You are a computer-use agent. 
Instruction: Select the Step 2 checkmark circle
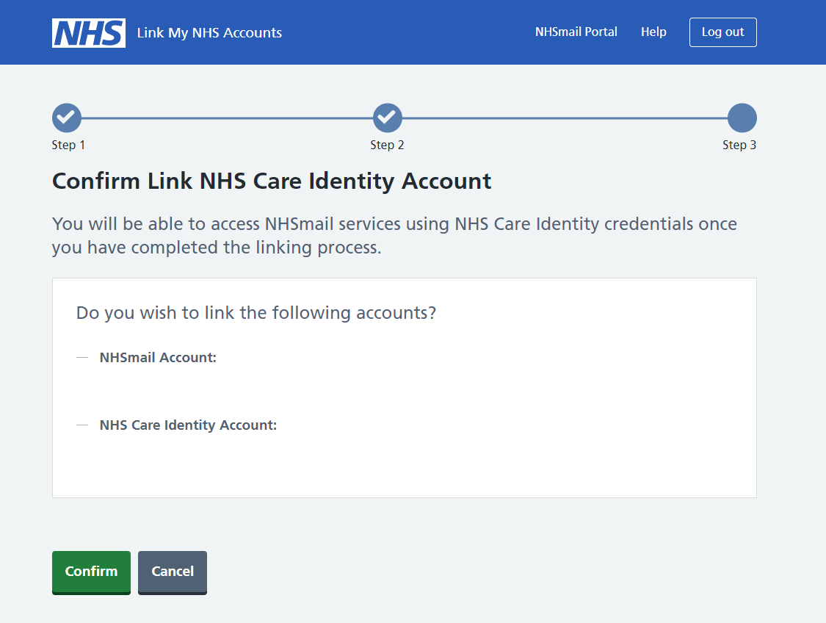click(x=388, y=118)
